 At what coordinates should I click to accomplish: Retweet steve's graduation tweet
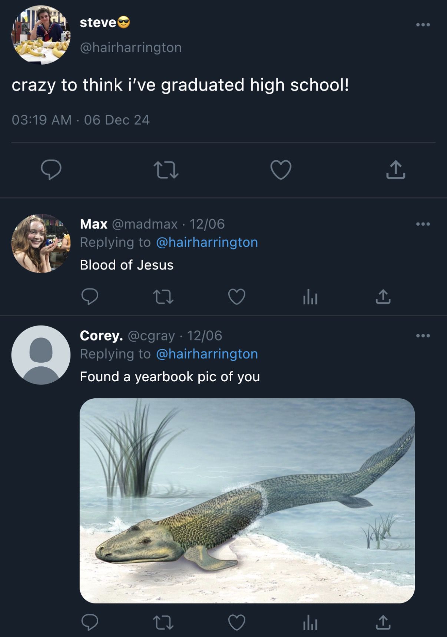tap(166, 170)
